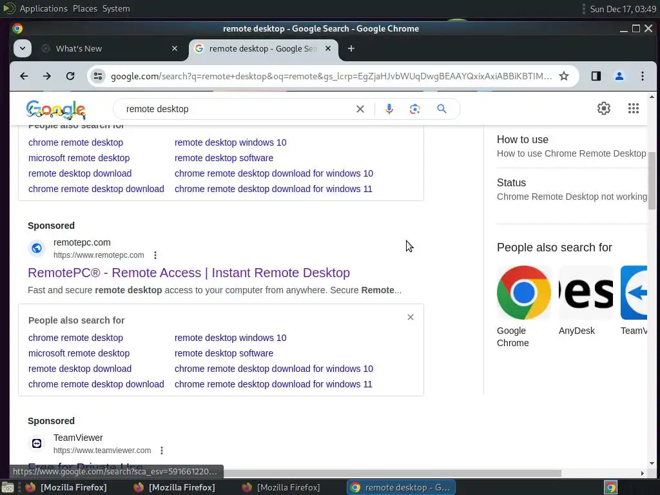This screenshot has height=495, width=660.
Task: Open How to use Chrome Remote Desktop
Action: (571, 146)
